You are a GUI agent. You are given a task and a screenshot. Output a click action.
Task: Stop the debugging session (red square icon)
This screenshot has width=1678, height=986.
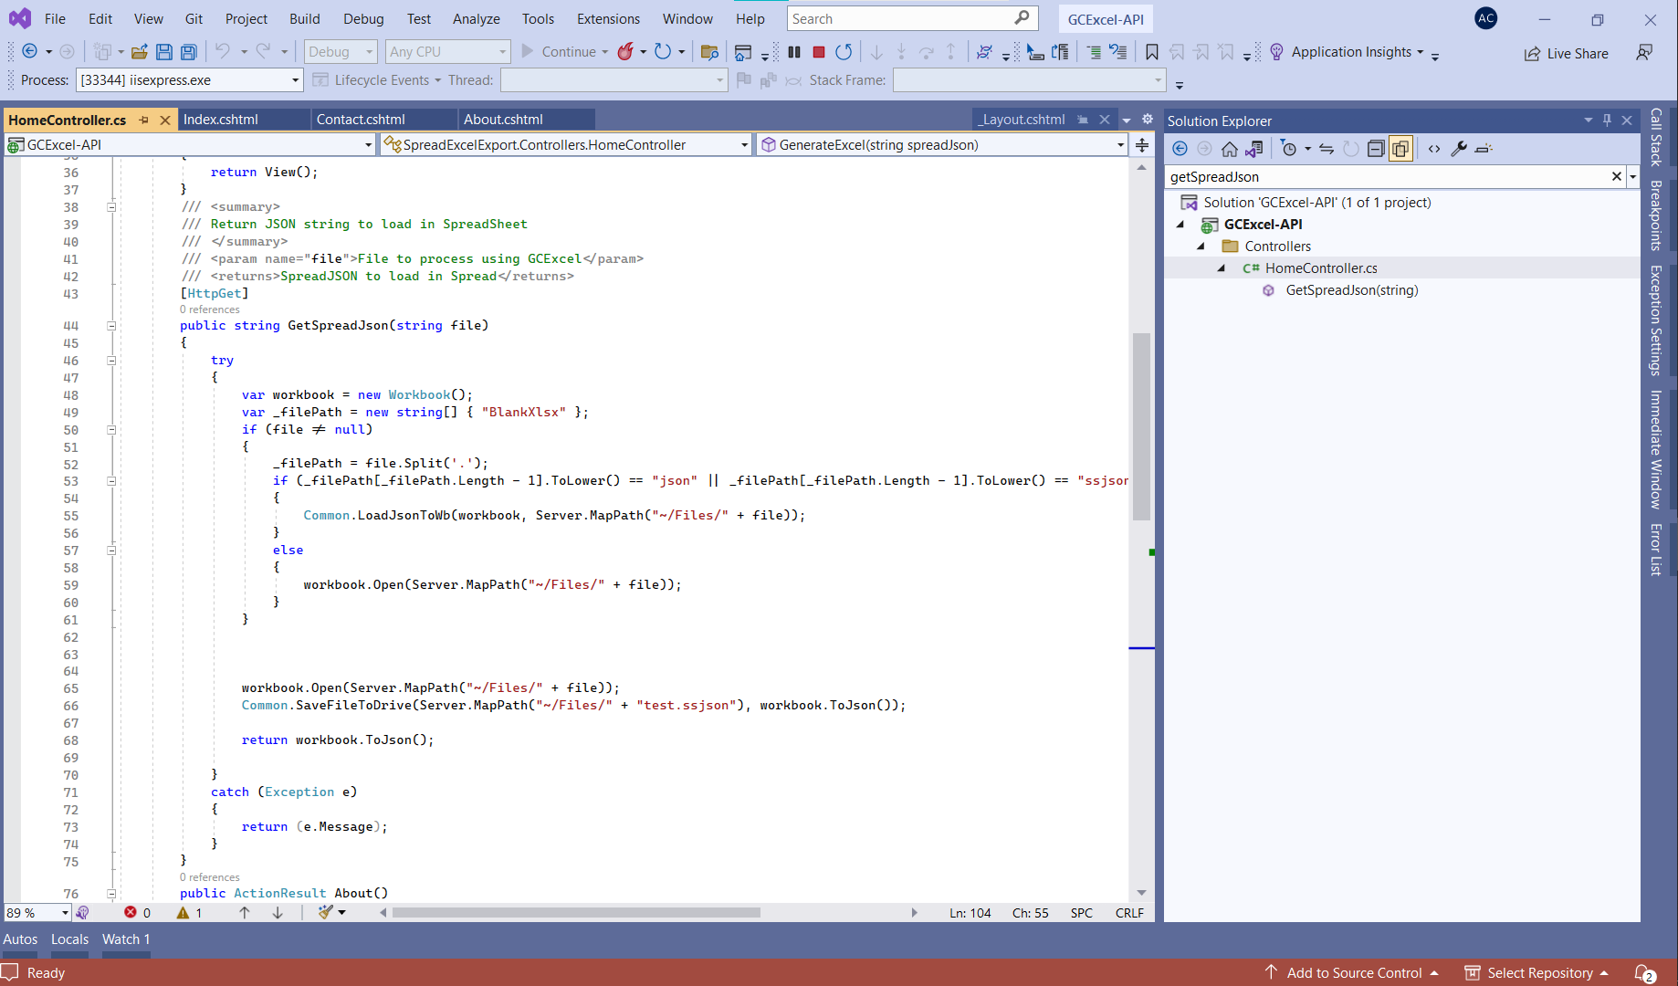tap(819, 52)
